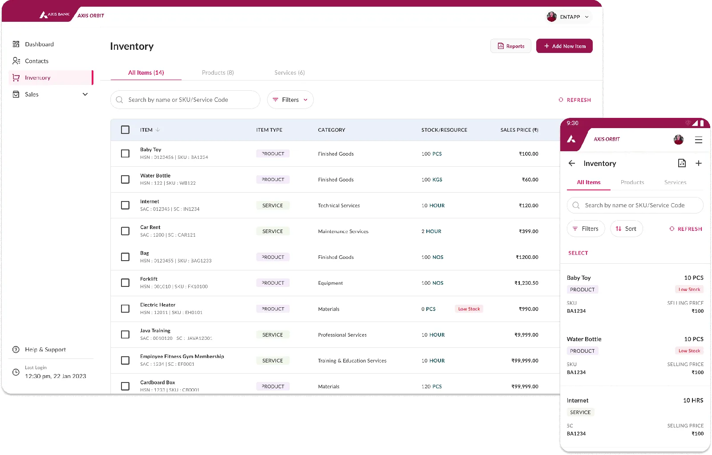Check the Electric Heater row checkbox

click(x=125, y=309)
